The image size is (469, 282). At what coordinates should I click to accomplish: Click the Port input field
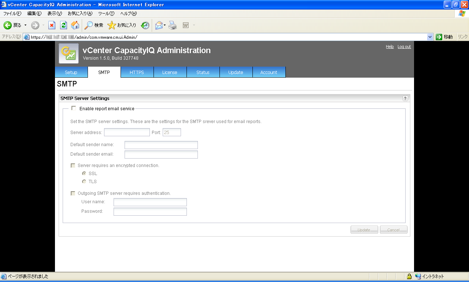click(x=172, y=132)
